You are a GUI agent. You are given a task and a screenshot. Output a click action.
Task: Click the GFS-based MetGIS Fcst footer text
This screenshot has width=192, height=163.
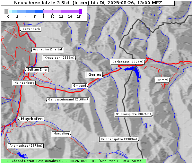tap(74, 161)
